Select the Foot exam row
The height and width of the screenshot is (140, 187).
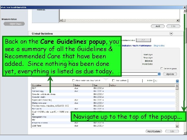click(x=103, y=109)
